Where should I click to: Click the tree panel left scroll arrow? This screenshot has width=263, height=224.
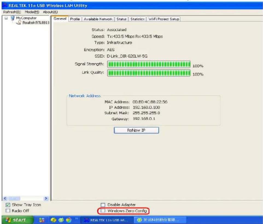click(x=5, y=199)
